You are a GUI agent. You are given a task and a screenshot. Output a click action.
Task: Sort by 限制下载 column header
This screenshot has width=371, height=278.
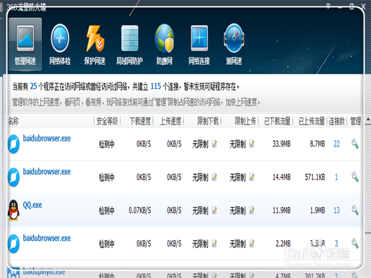[x=208, y=121]
